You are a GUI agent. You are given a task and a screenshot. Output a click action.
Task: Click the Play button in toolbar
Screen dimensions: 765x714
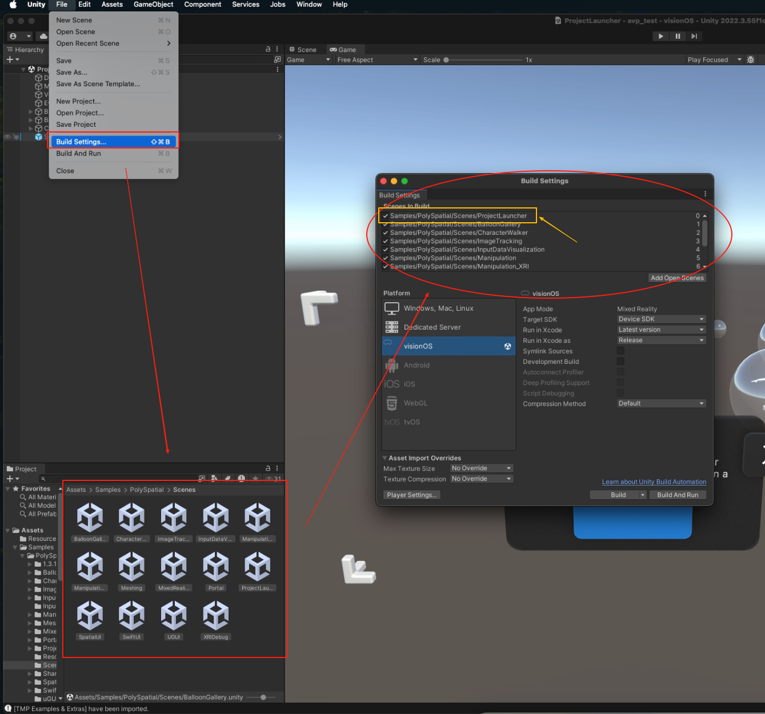[660, 36]
